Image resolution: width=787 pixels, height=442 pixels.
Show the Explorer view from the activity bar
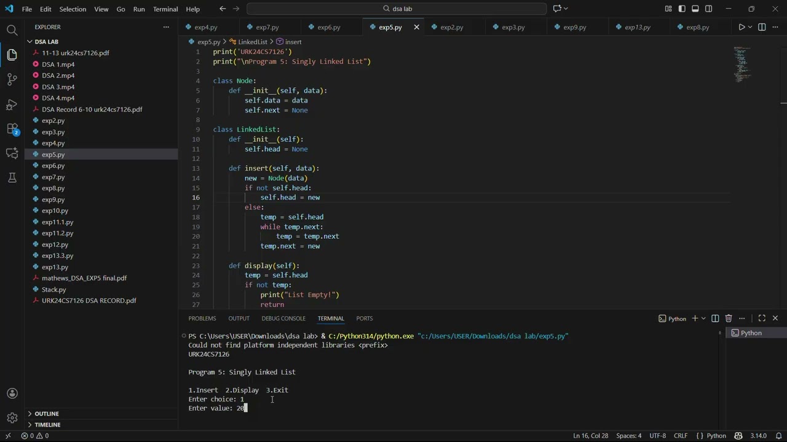click(12, 55)
